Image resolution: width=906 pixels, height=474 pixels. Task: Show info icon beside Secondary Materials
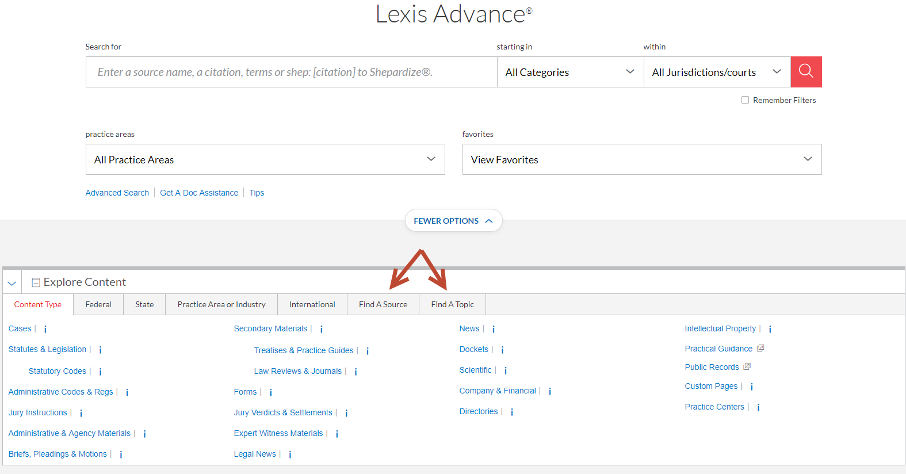322,329
